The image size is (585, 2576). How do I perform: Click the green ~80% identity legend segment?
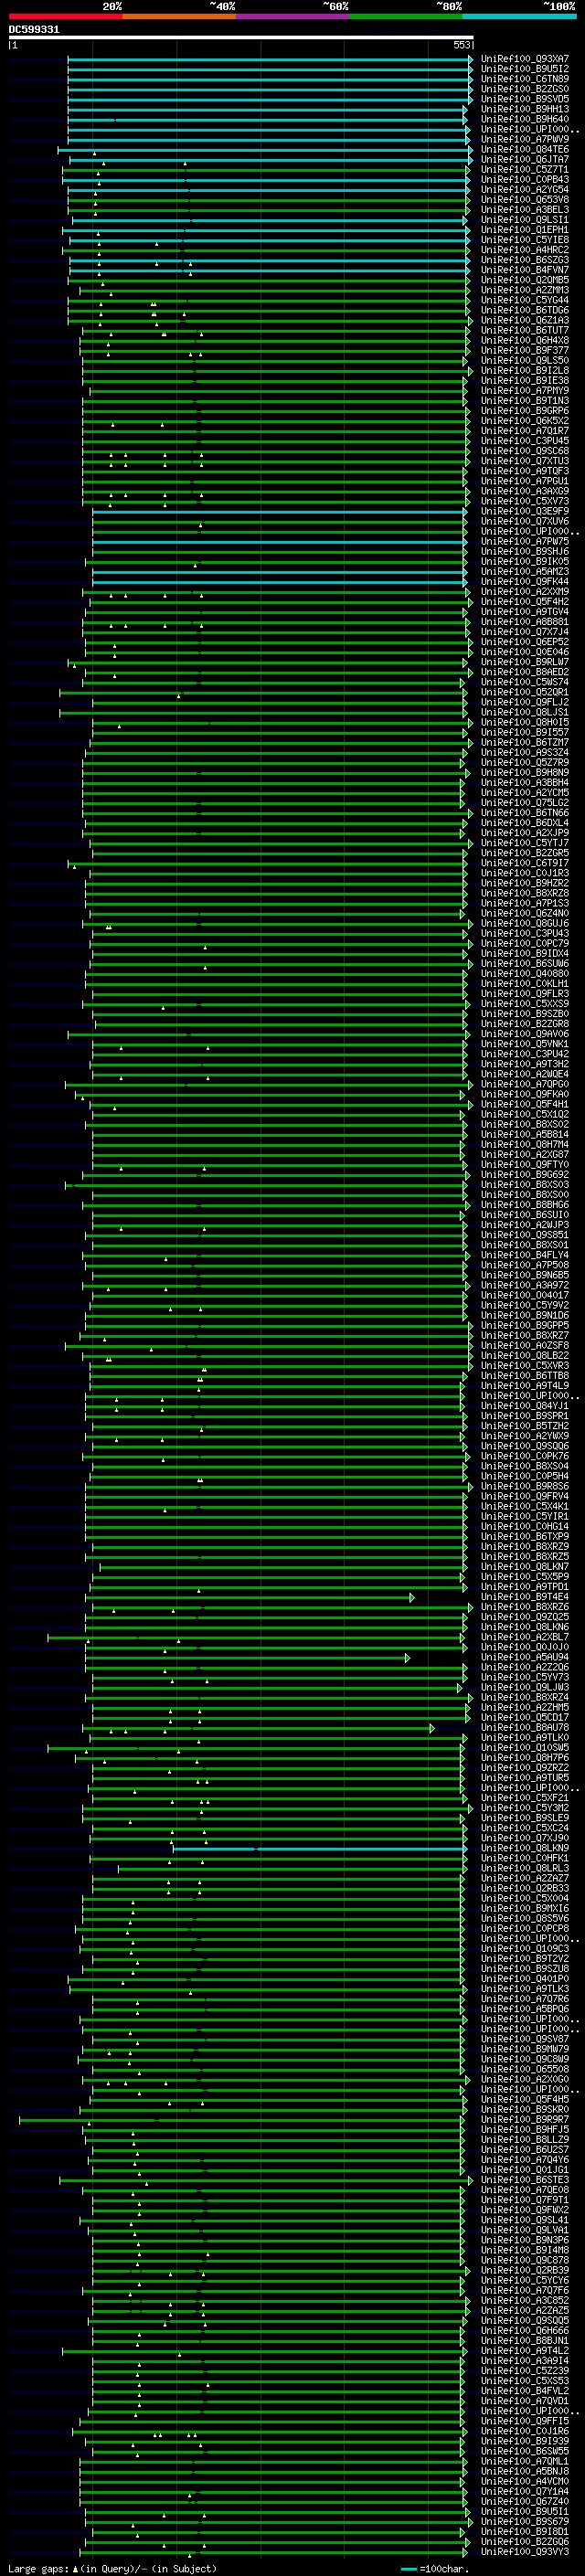[x=406, y=16]
